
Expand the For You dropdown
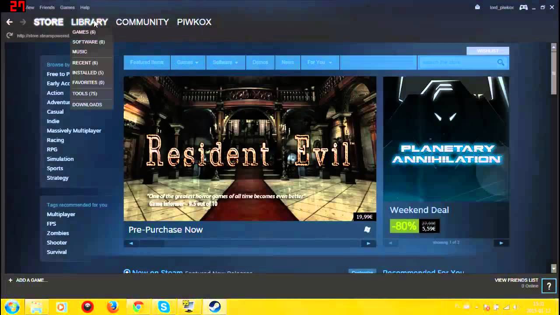320,63
